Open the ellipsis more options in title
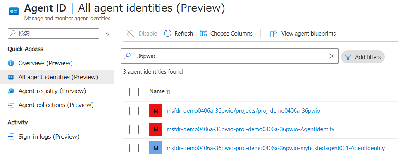The image size is (398, 166). pos(239,8)
